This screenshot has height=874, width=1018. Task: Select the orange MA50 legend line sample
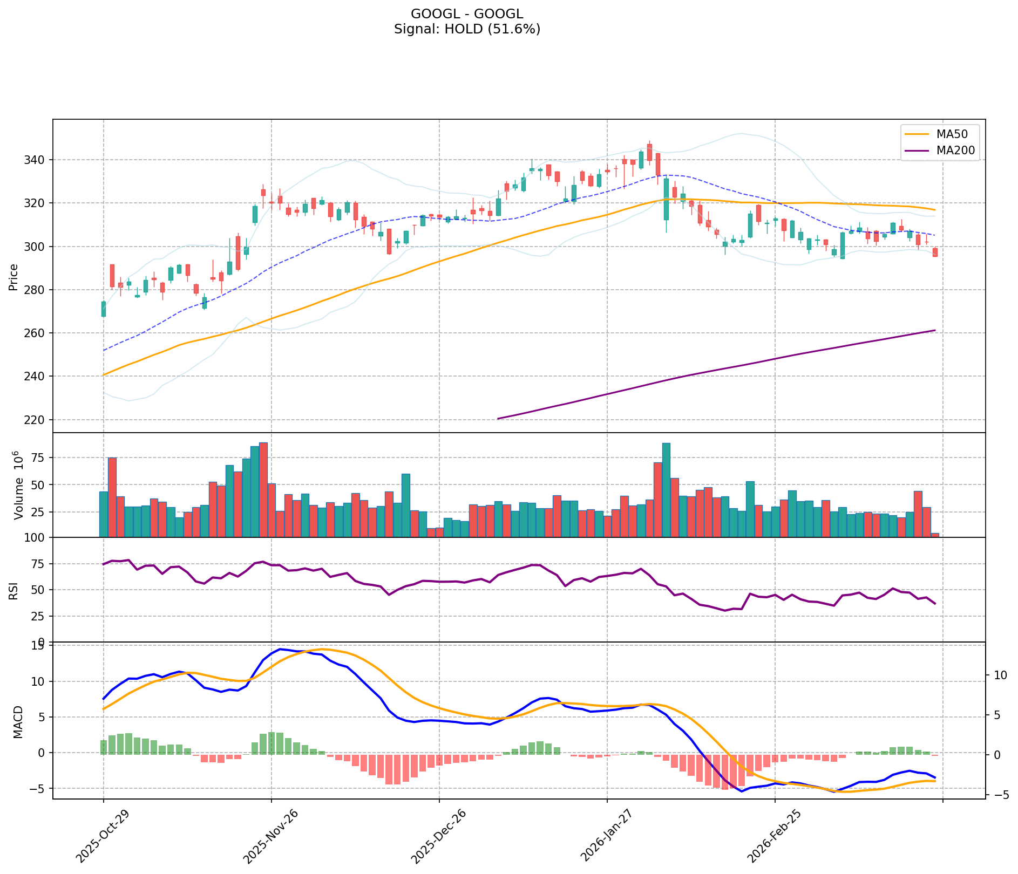[x=917, y=134]
